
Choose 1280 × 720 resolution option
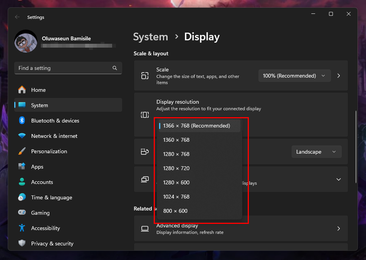click(x=176, y=168)
